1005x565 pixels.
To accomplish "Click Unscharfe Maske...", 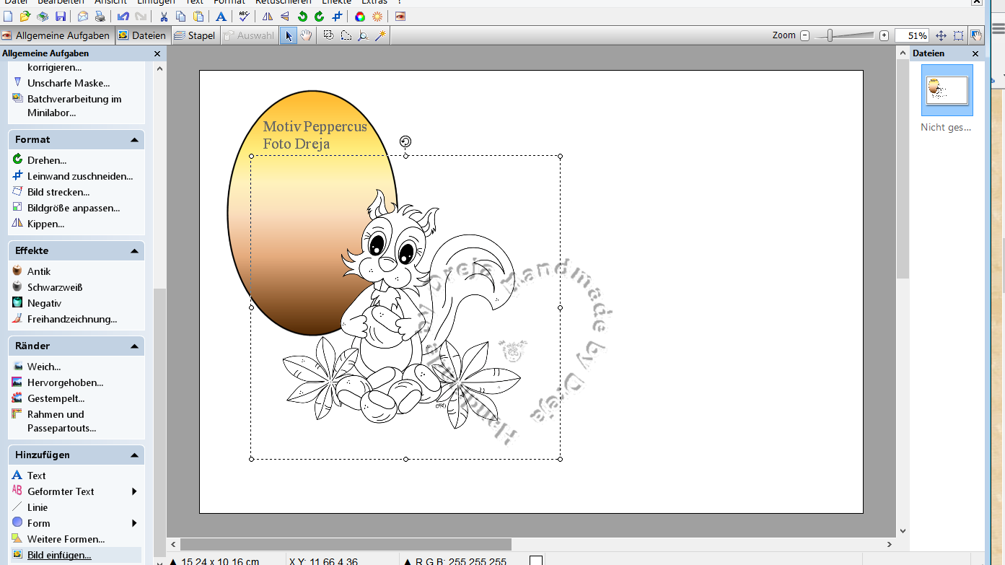I will click(69, 83).
